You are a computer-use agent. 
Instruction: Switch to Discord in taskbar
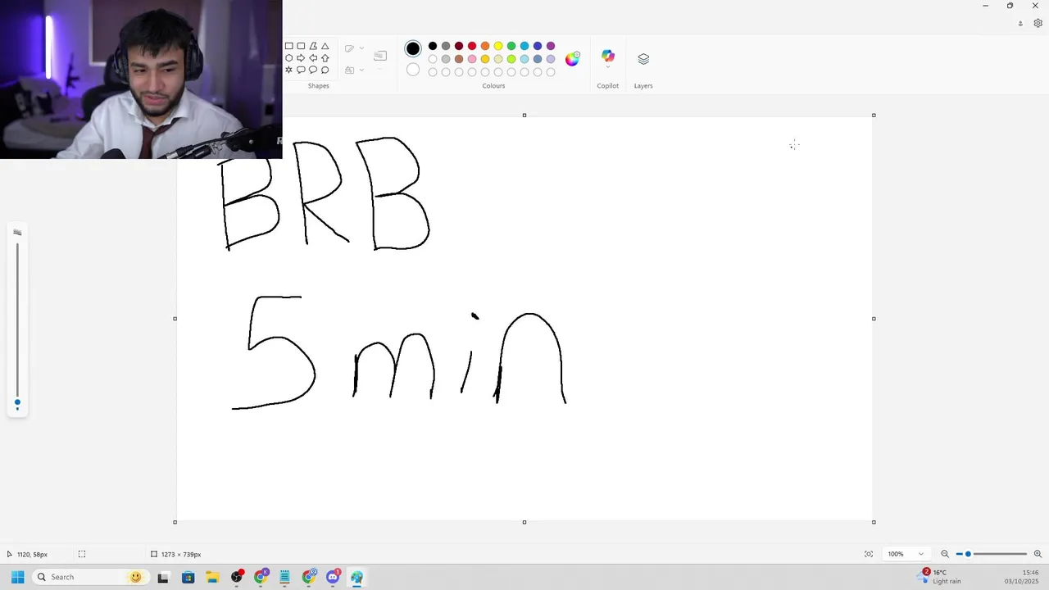[x=333, y=577]
